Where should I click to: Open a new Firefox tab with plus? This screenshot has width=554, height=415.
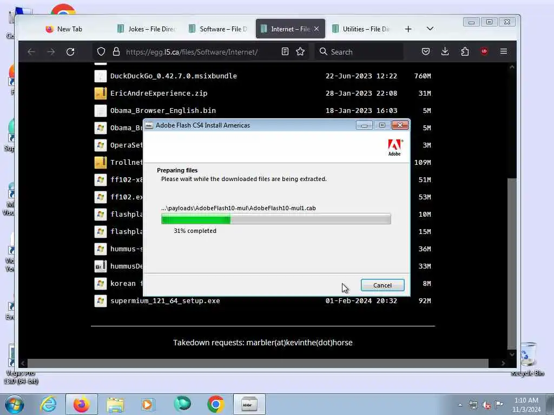408,29
